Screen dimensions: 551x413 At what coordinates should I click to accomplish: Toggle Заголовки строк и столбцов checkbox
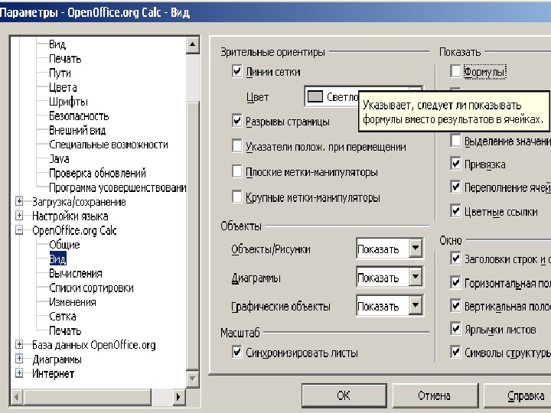coord(455,259)
